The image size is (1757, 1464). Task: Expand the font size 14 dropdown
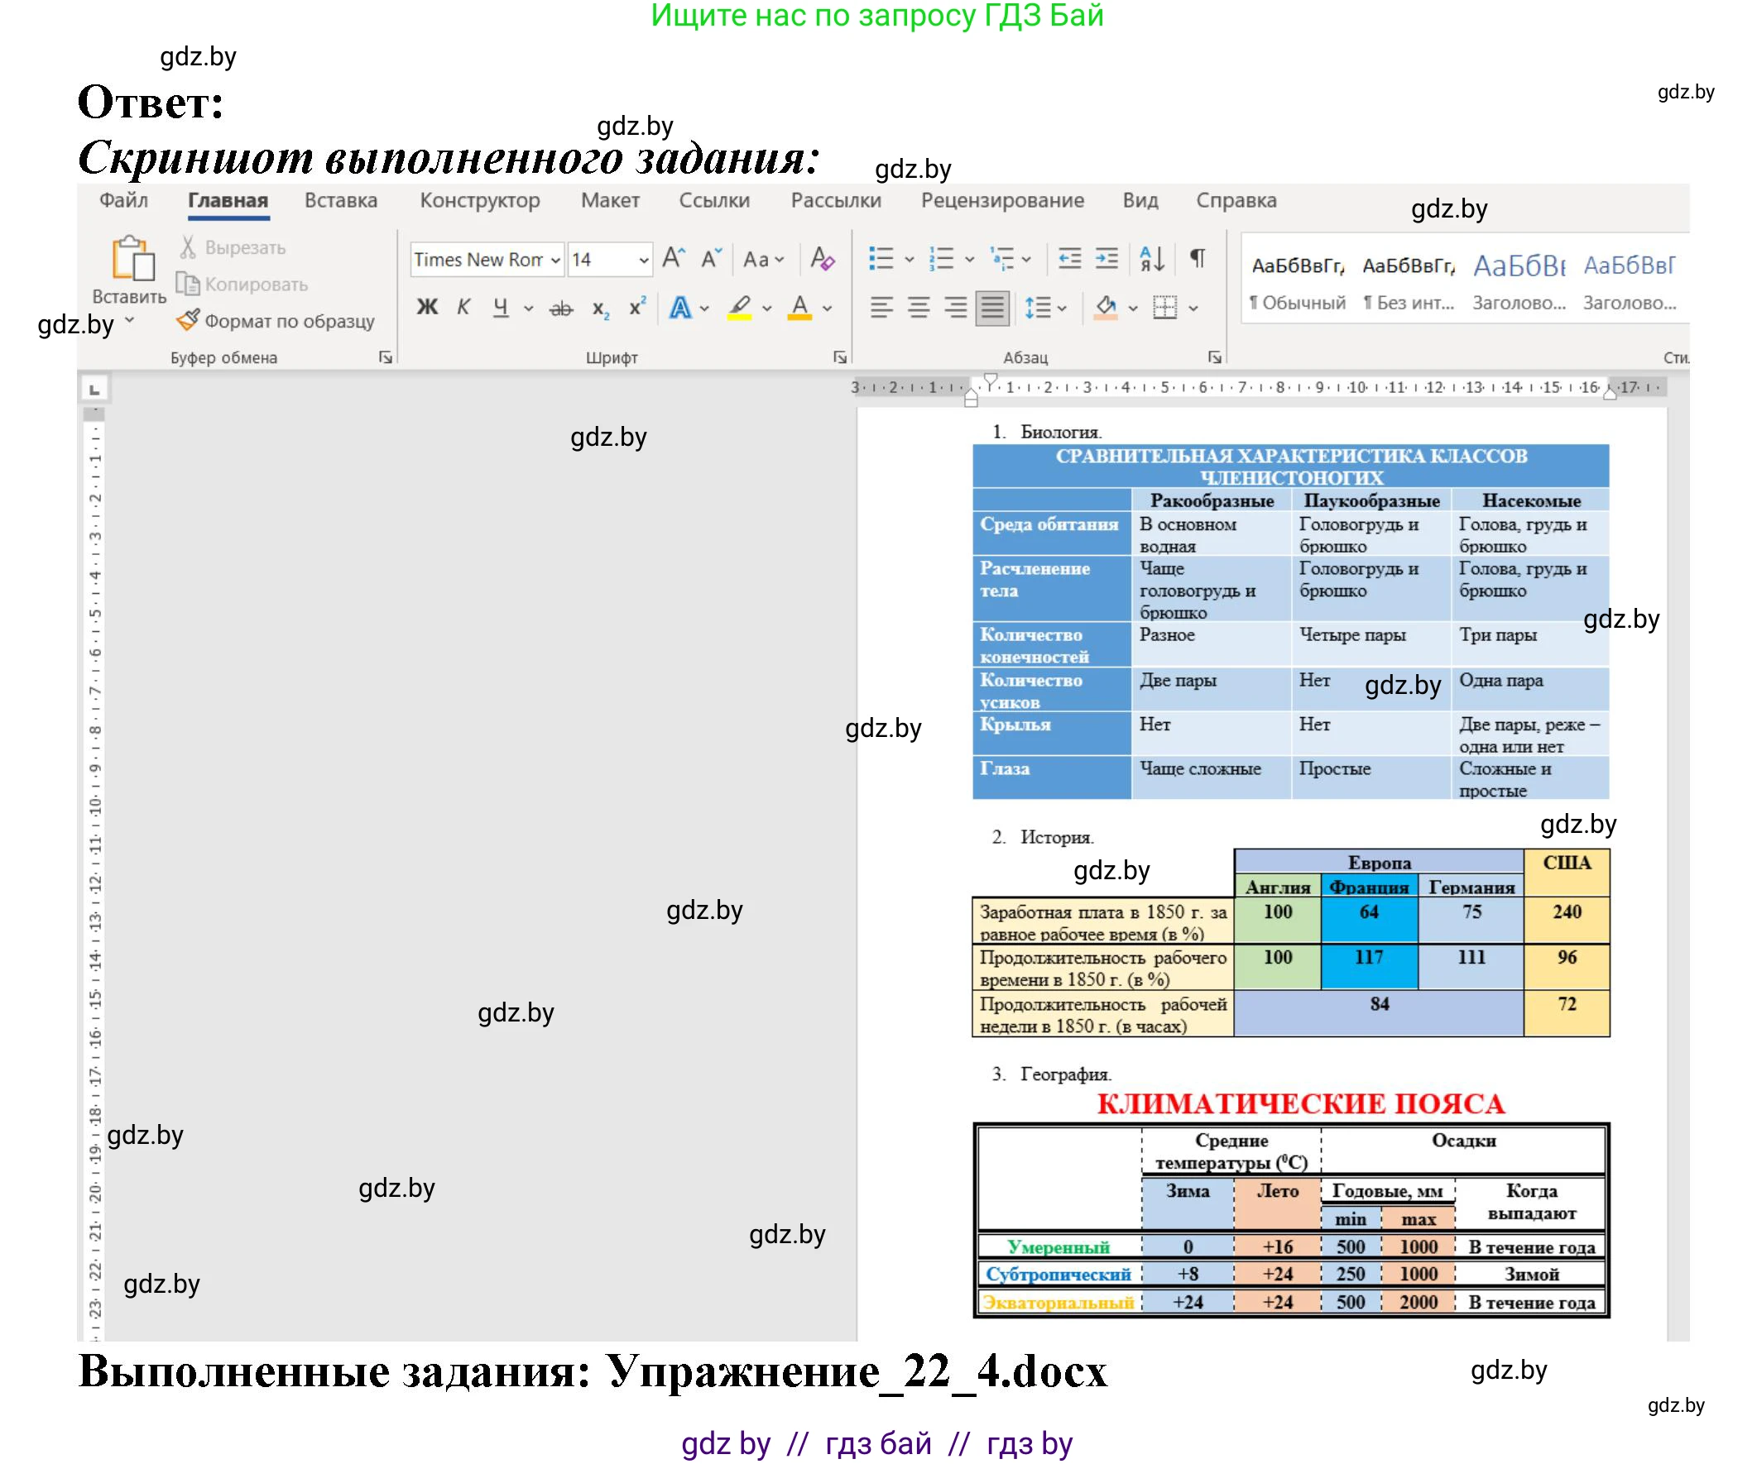click(x=644, y=260)
